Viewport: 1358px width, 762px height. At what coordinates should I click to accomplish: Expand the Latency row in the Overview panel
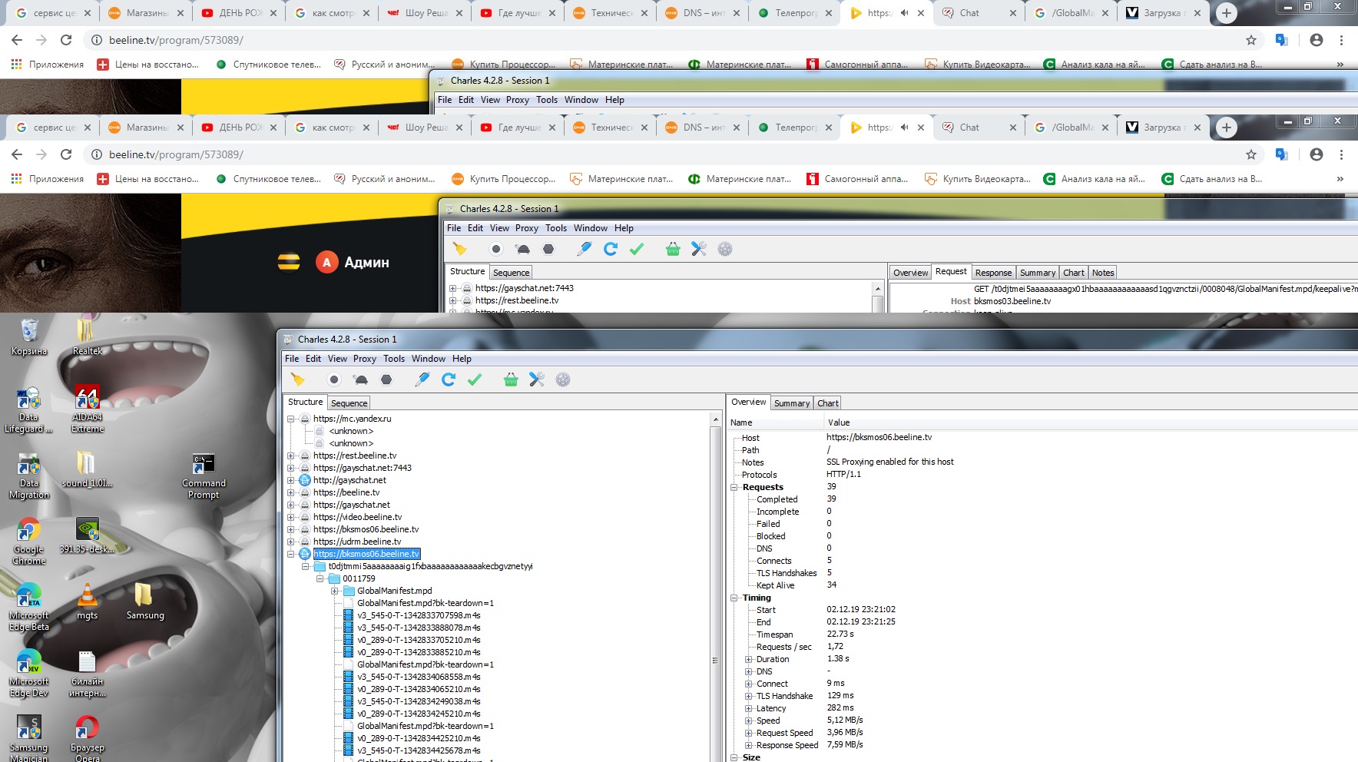(749, 708)
